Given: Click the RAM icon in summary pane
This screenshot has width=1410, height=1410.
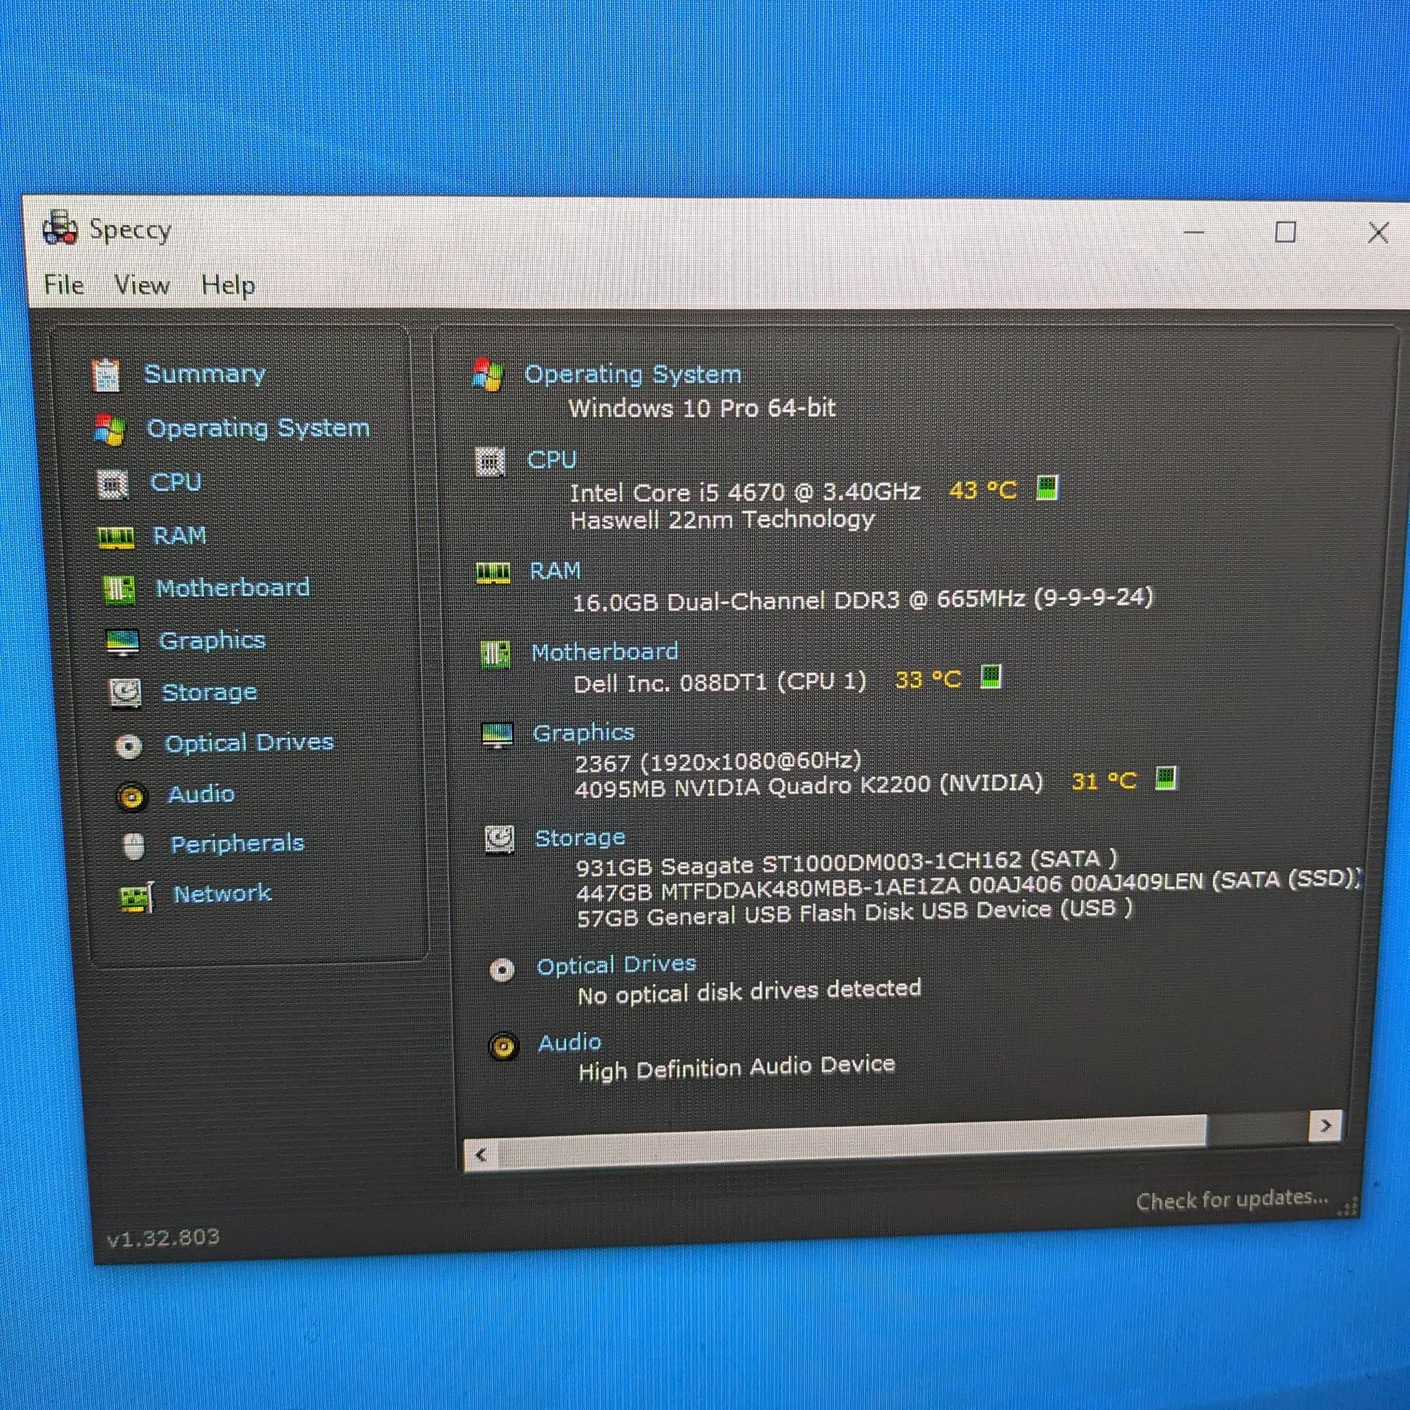Looking at the screenshot, I should coord(493,573).
